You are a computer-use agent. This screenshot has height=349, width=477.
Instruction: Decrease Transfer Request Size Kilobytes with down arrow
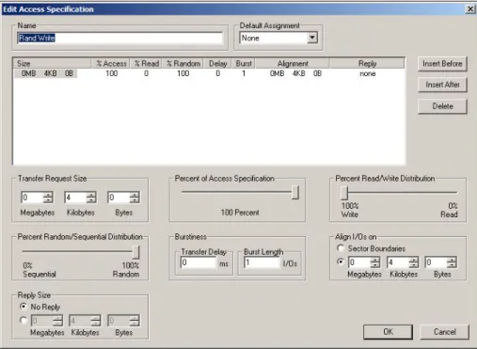(91, 200)
